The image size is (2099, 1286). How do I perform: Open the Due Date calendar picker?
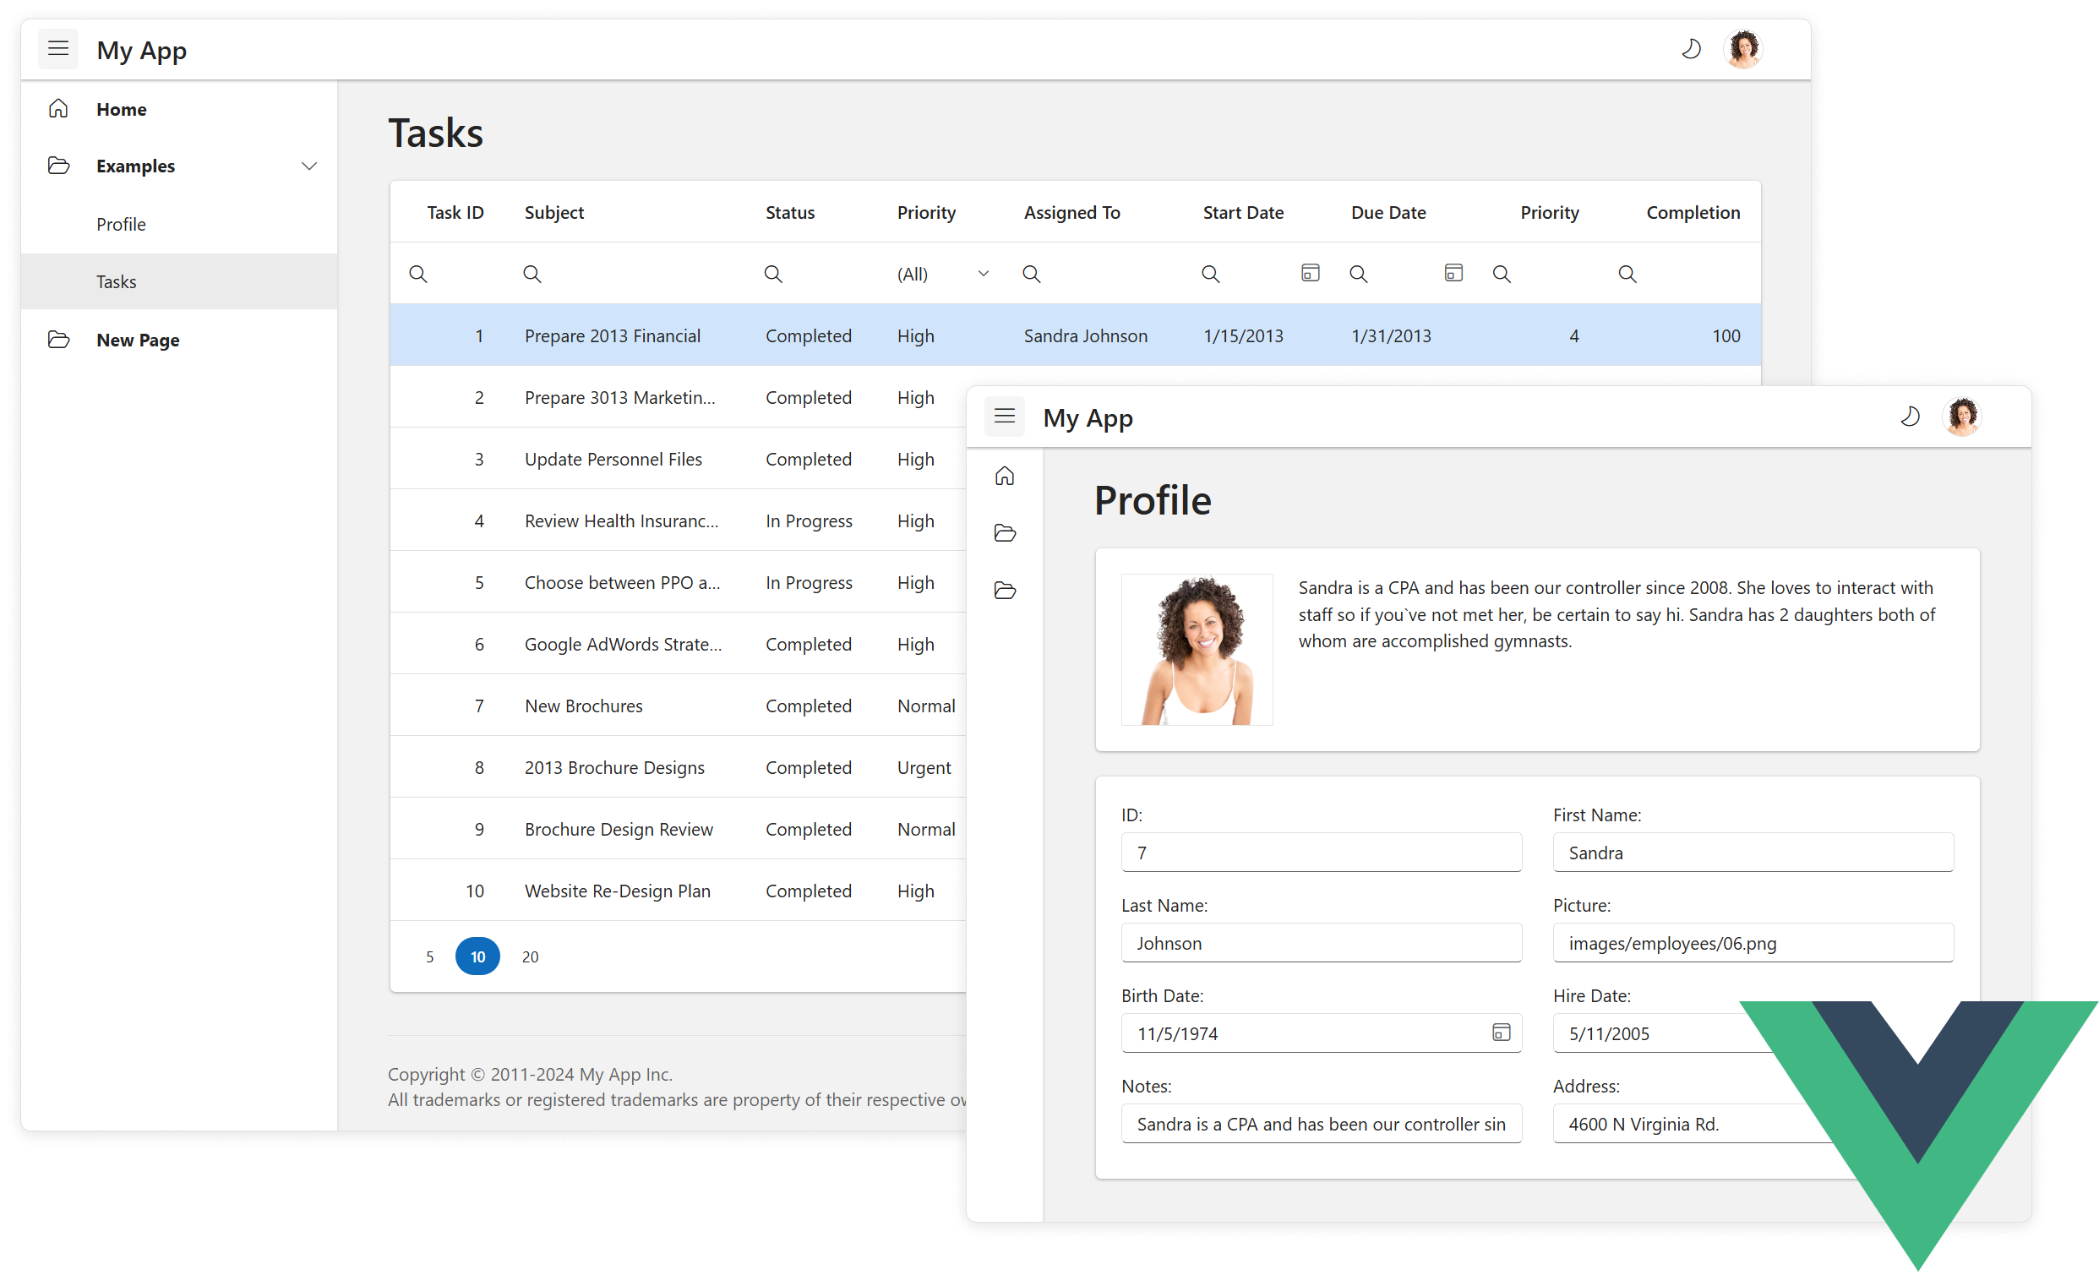(1453, 273)
